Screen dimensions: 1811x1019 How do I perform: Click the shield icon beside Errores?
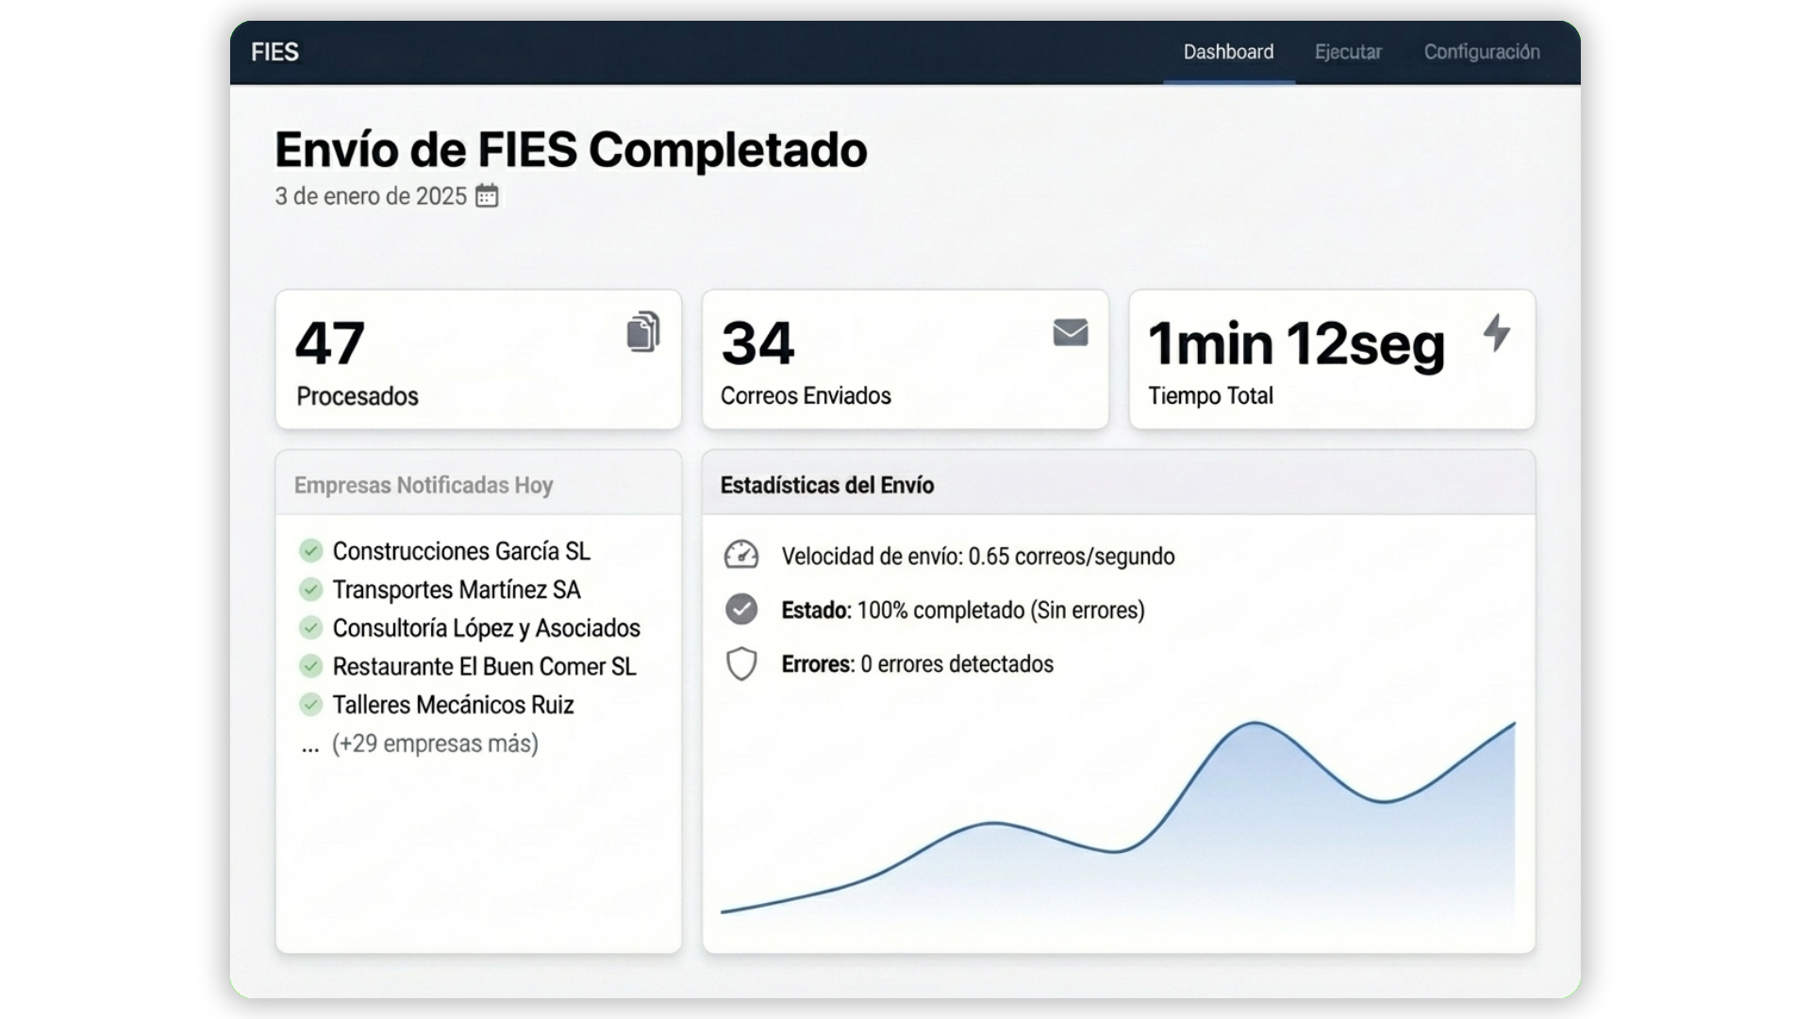(742, 664)
